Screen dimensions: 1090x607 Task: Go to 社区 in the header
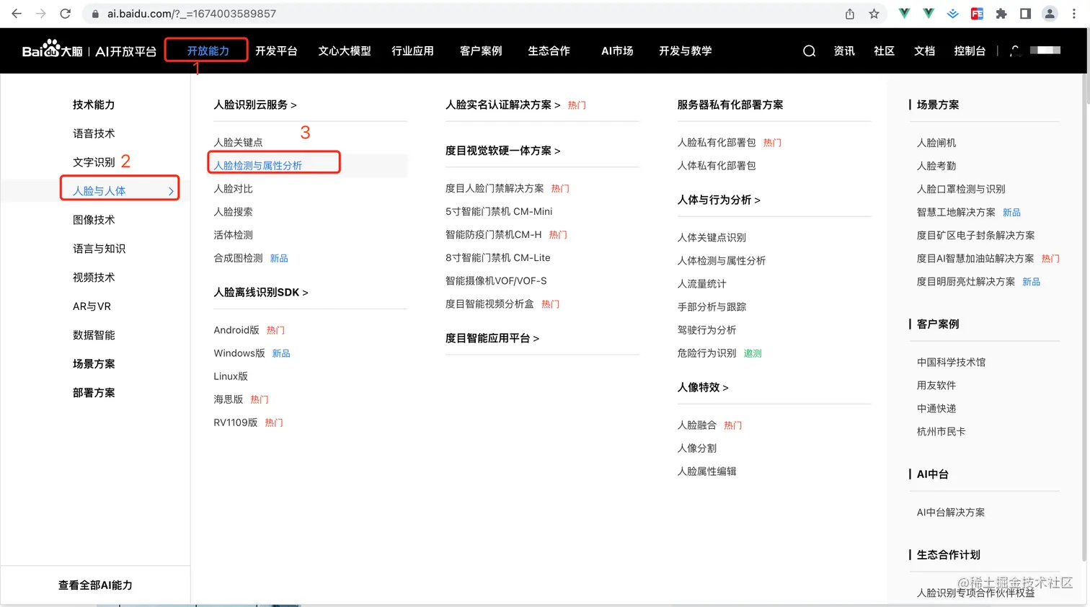click(x=884, y=50)
